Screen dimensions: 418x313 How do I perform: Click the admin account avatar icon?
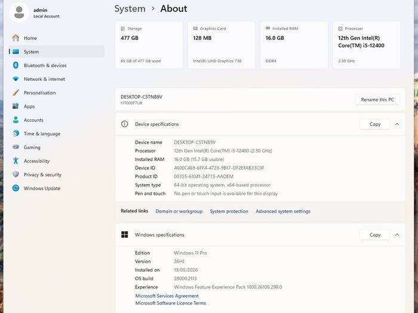(x=19, y=13)
